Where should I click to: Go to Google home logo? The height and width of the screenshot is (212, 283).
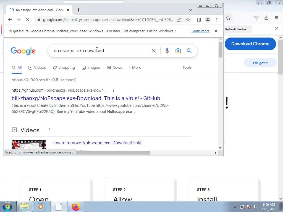click(x=23, y=51)
